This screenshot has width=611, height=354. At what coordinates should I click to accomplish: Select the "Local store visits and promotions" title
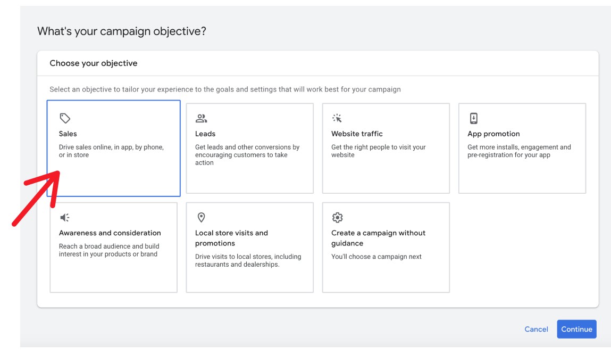click(231, 238)
